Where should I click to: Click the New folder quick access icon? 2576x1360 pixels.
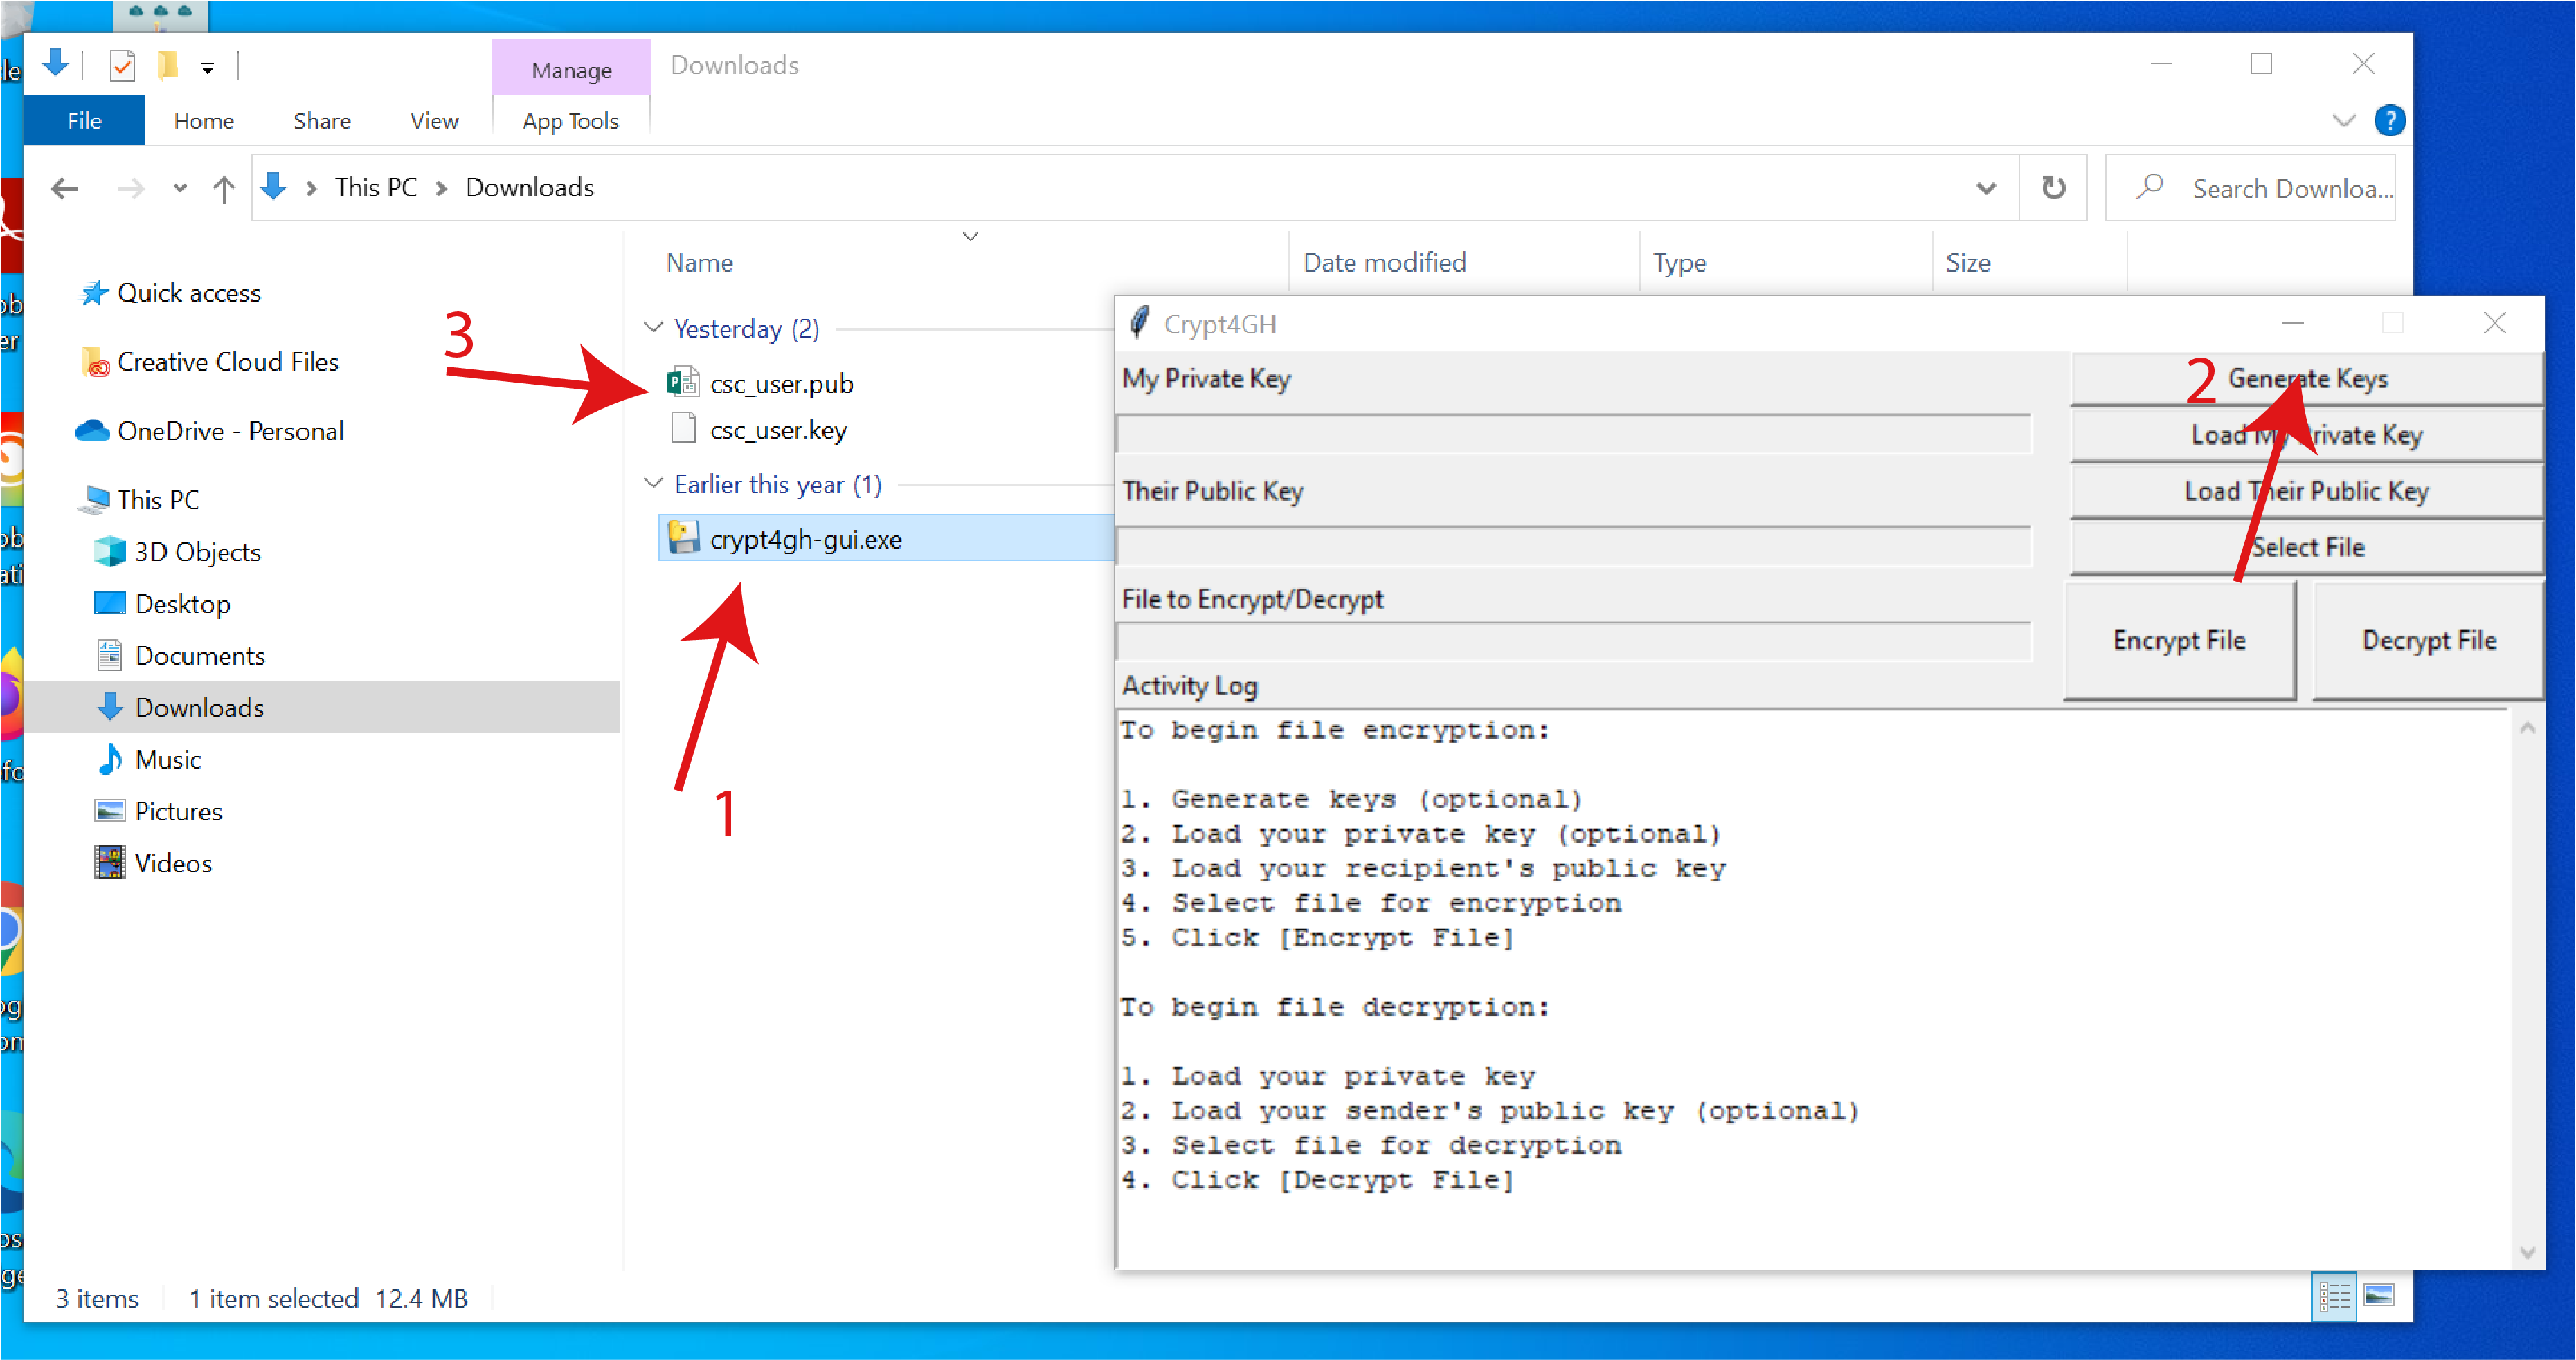click(x=167, y=66)
